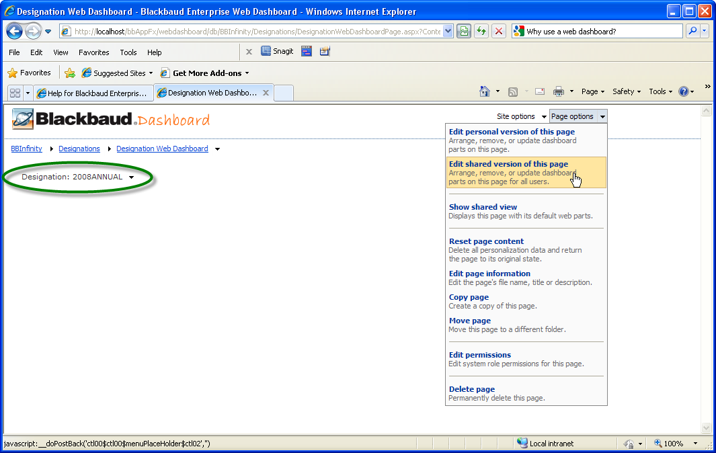This screenshot has height=453, width=716.
Task: Go back with the browser Back arrow
Action: (15, 32)
